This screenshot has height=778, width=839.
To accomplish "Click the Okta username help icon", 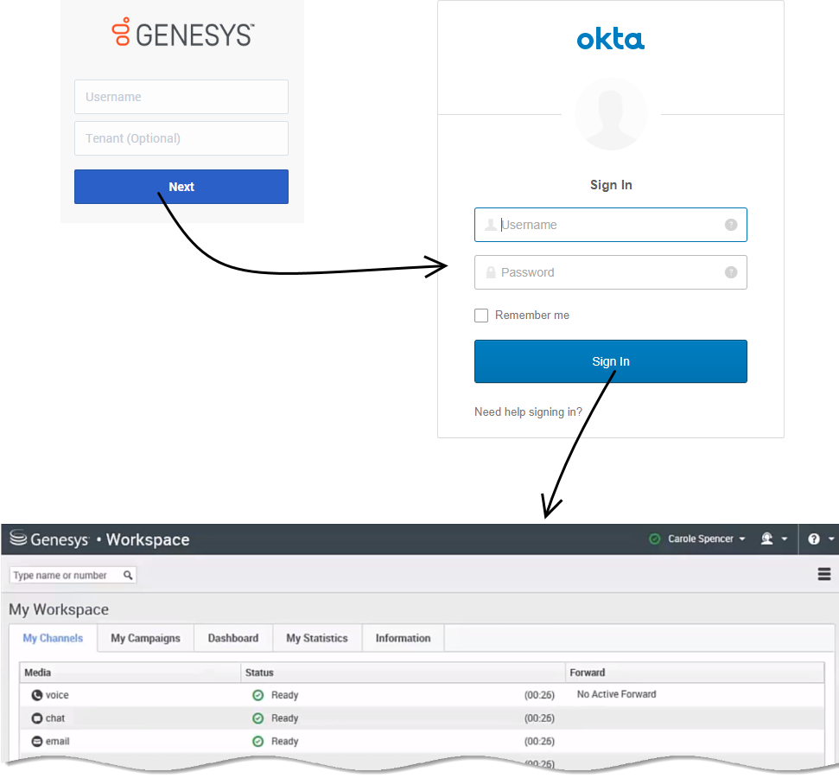I will [731, 225].
